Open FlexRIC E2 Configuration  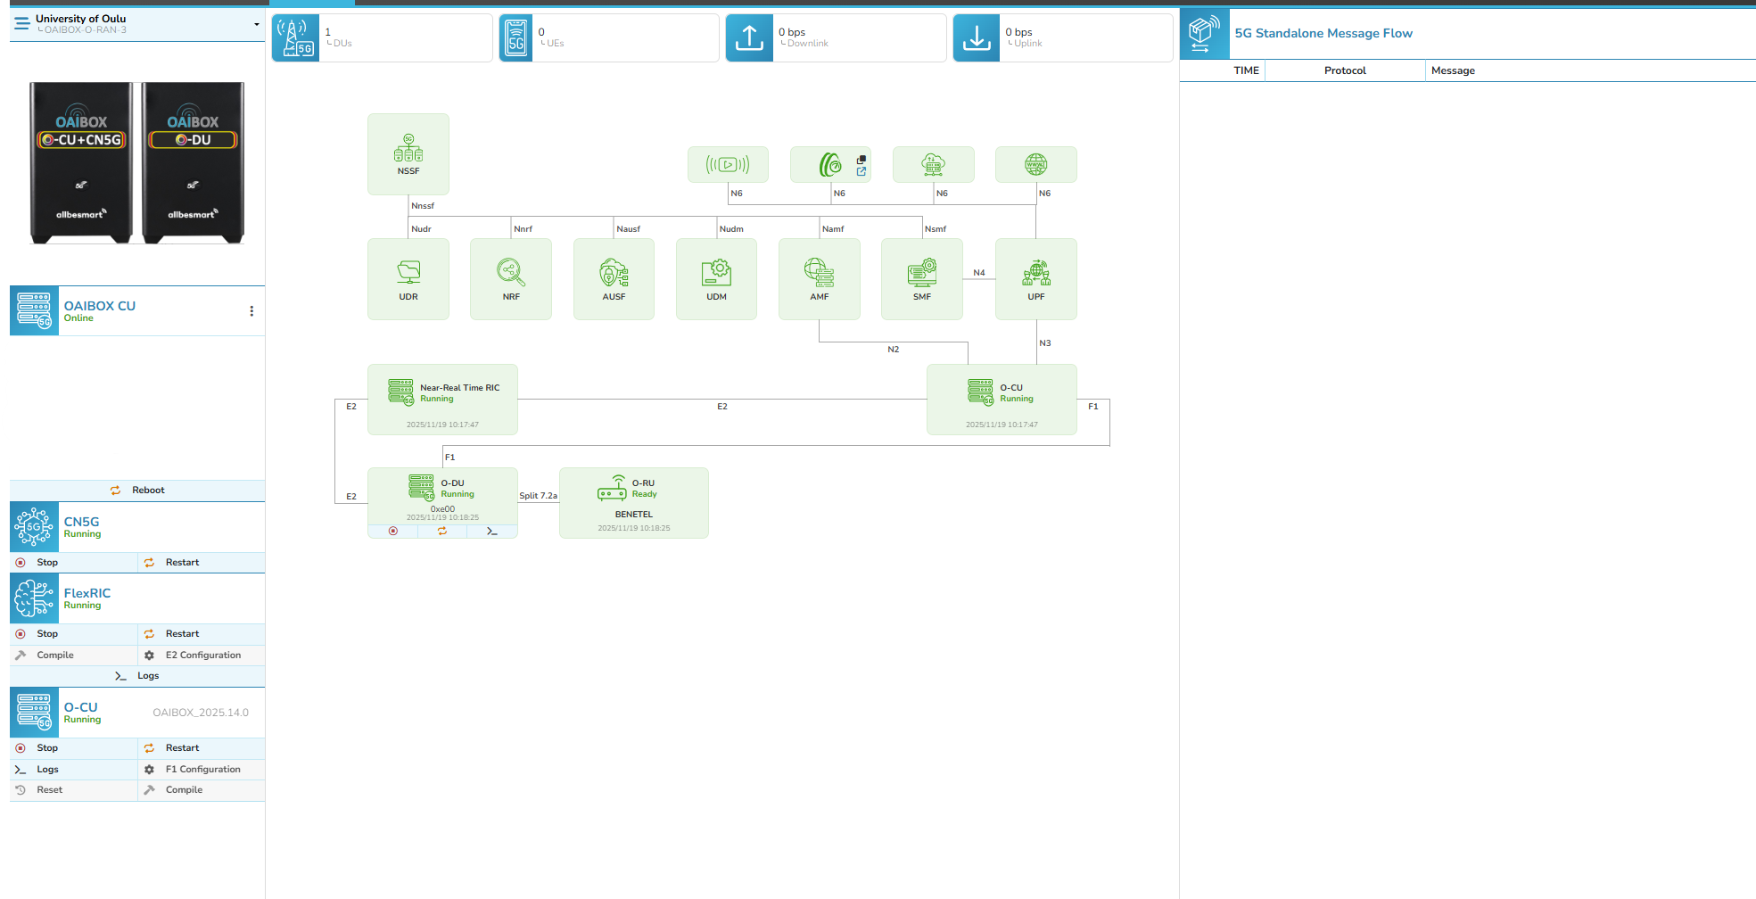coord(202,656)
